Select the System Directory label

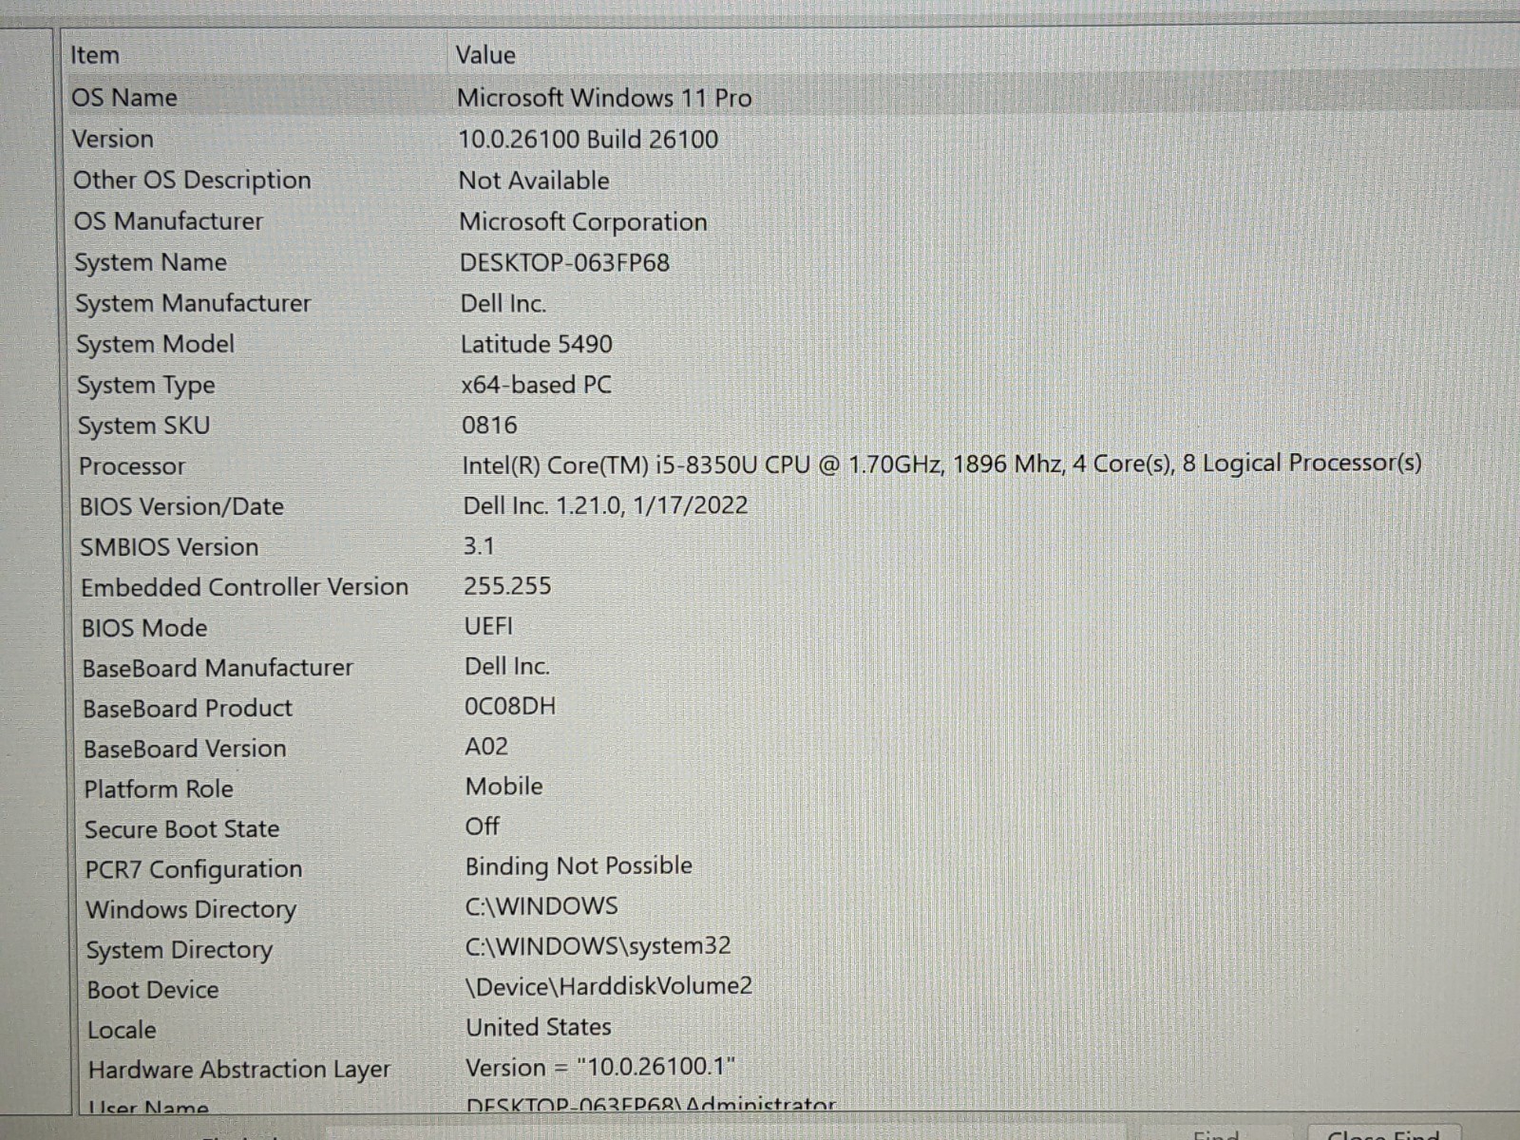(x=180, y=950)
